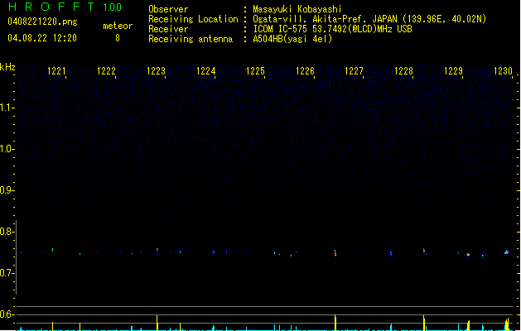
Task: Click the 1230 time marker
Action: coord(503,70)
